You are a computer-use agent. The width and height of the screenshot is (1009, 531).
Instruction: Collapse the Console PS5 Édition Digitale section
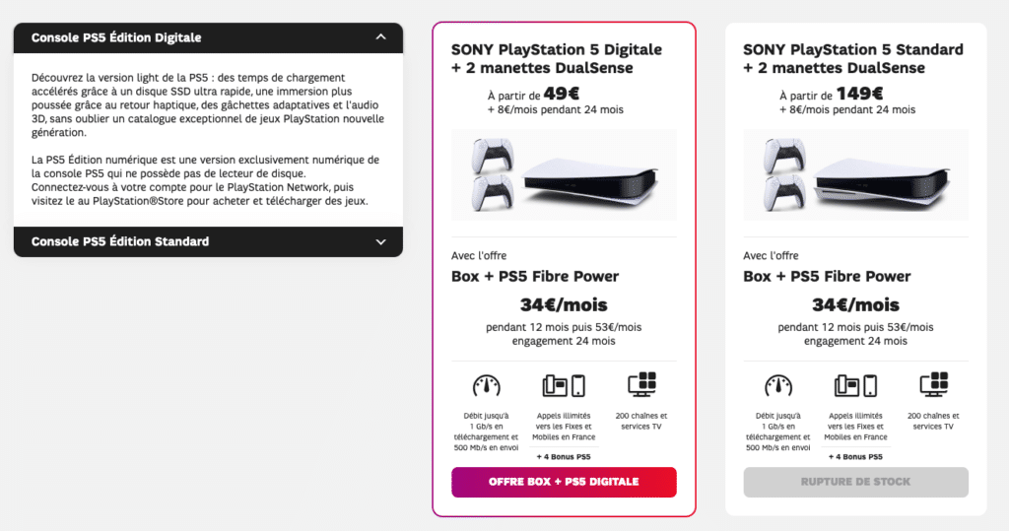point(208,38)
